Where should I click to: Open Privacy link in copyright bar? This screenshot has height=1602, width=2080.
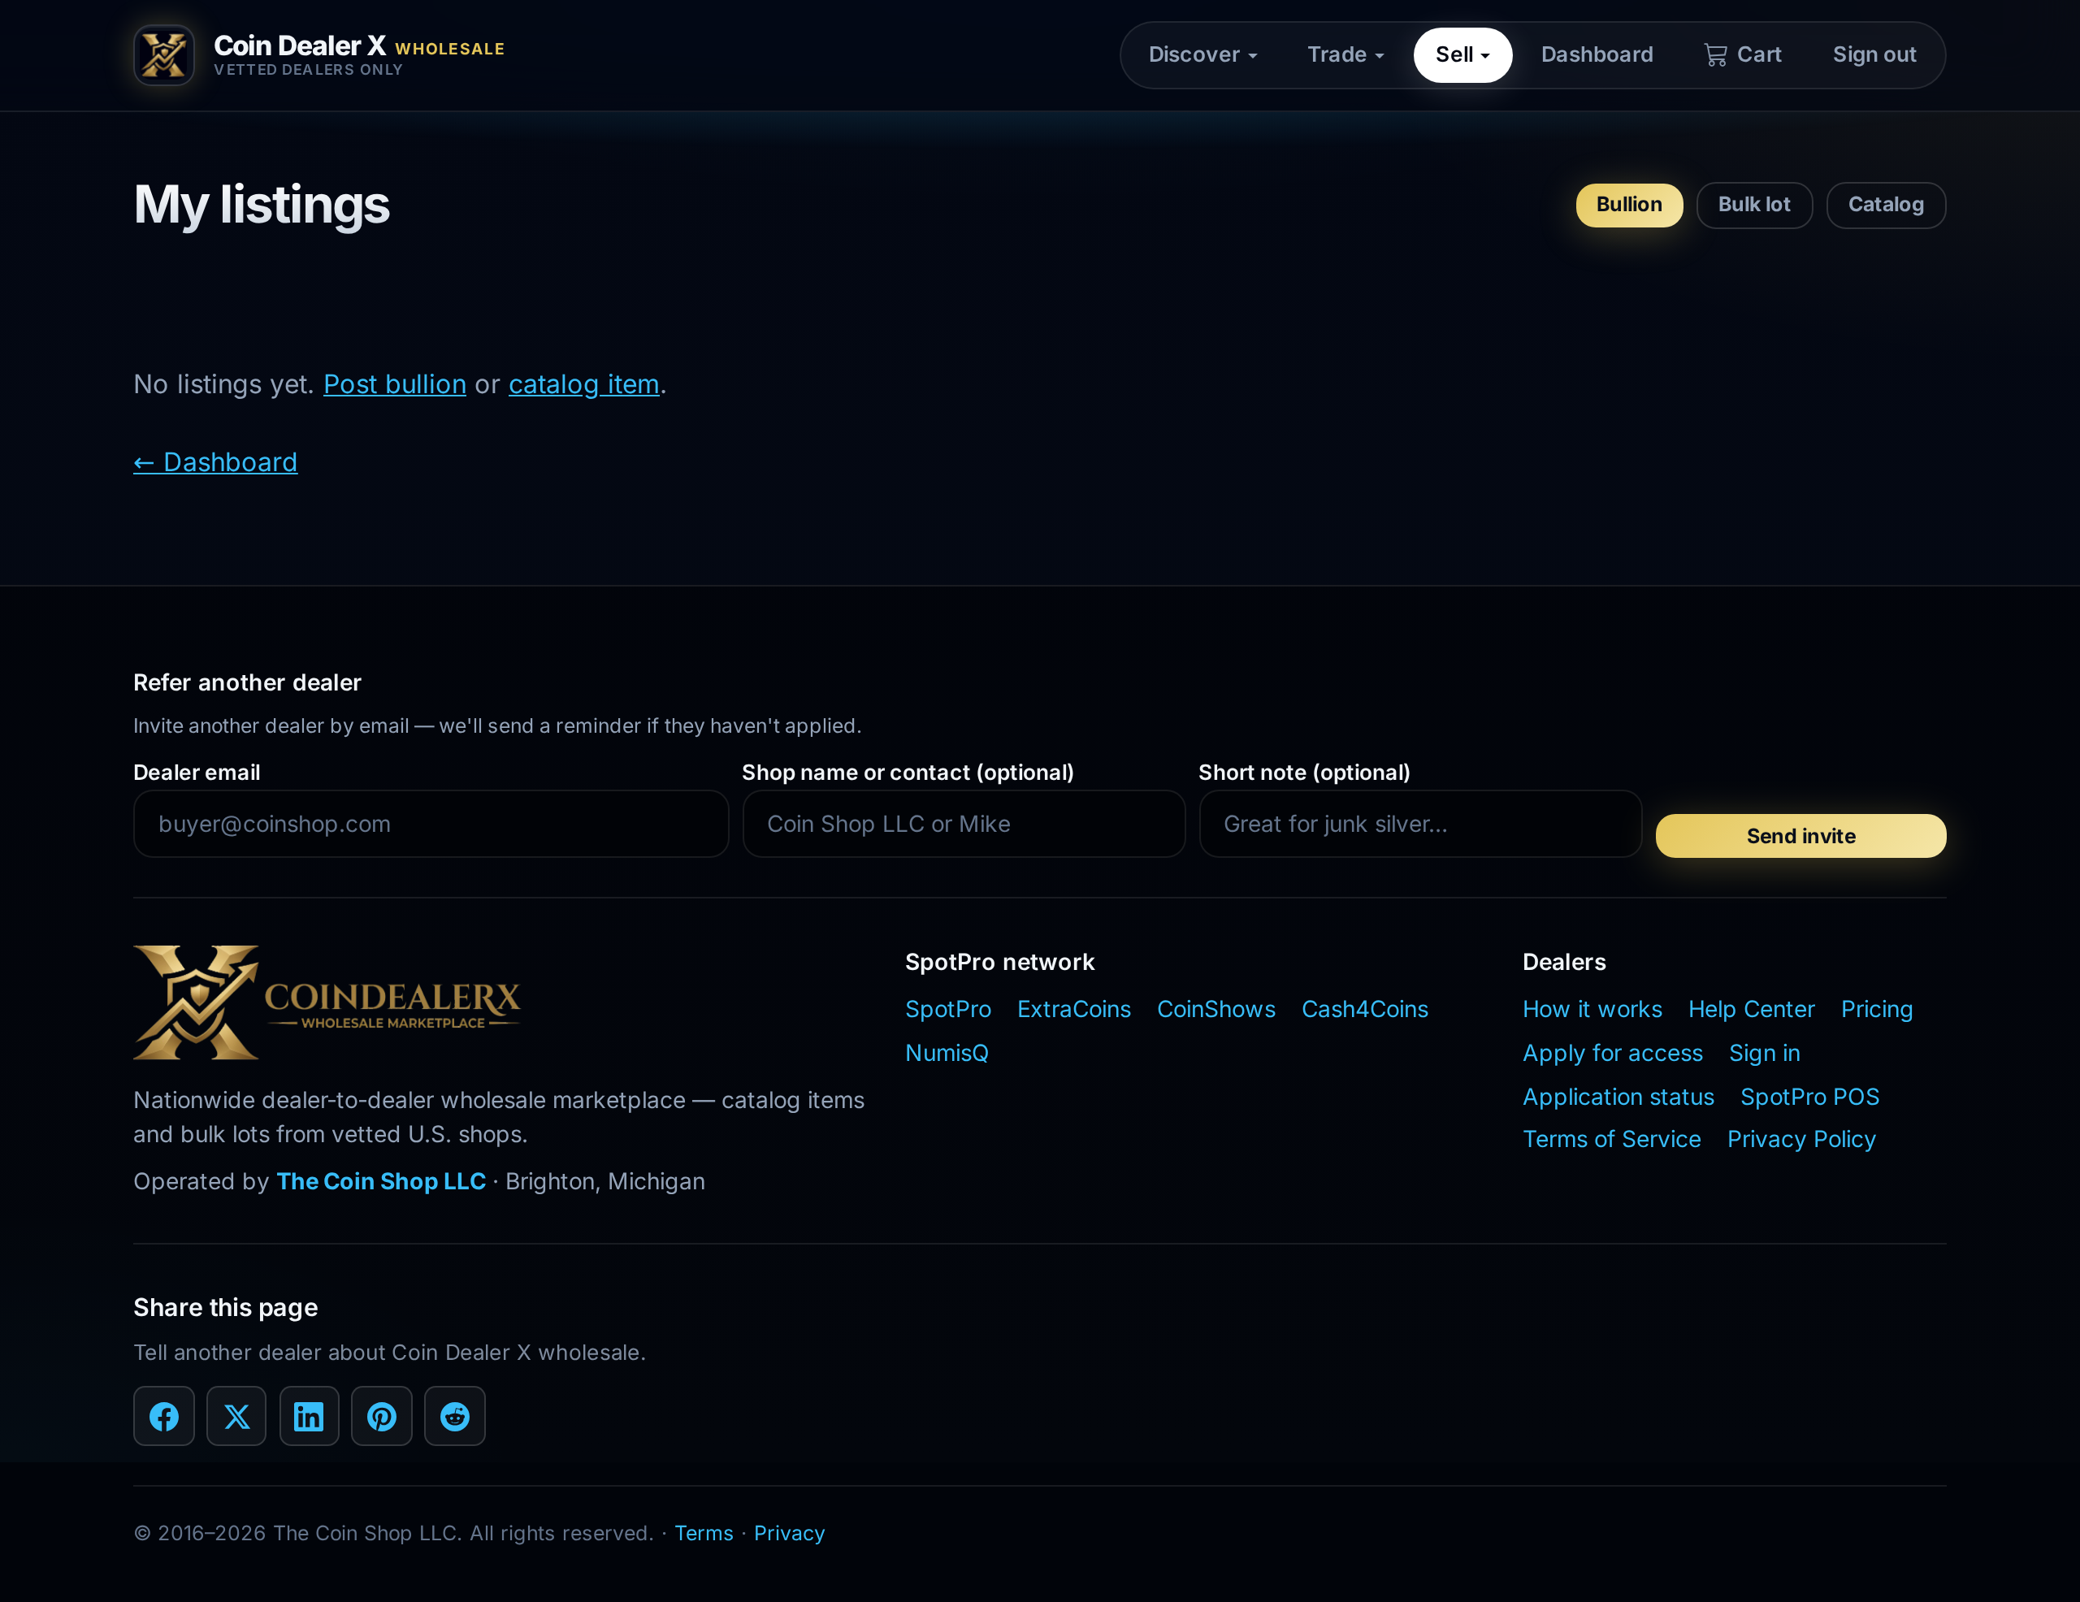789,1534
